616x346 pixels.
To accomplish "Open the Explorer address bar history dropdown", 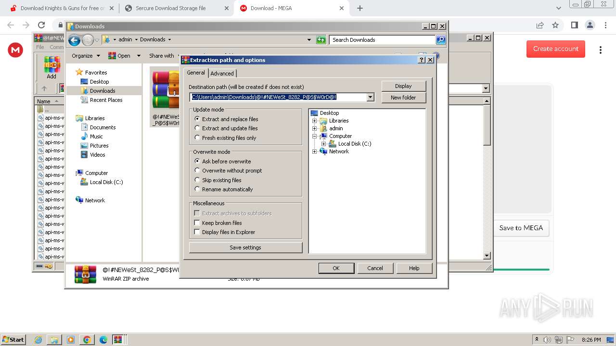I will 309,40.
